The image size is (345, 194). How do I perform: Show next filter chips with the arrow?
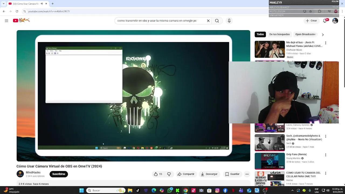click(x=323, y=34)
